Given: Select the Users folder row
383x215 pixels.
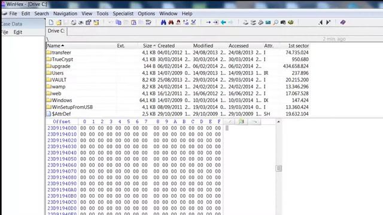Looking at the screenshot, I should coord(178,73).
